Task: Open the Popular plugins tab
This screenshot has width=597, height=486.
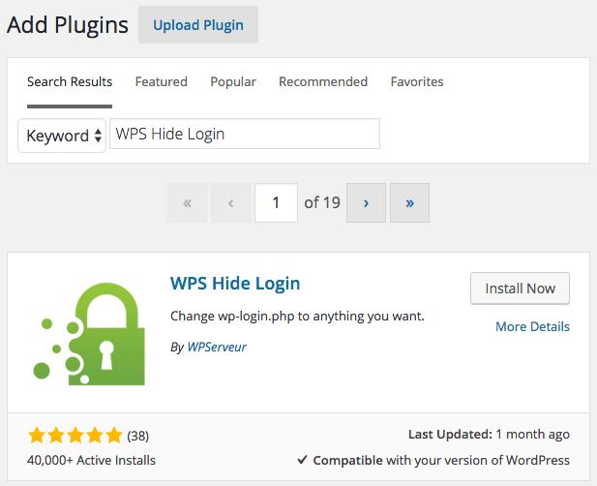Action: pyautogui.click(x=233, y=82)
